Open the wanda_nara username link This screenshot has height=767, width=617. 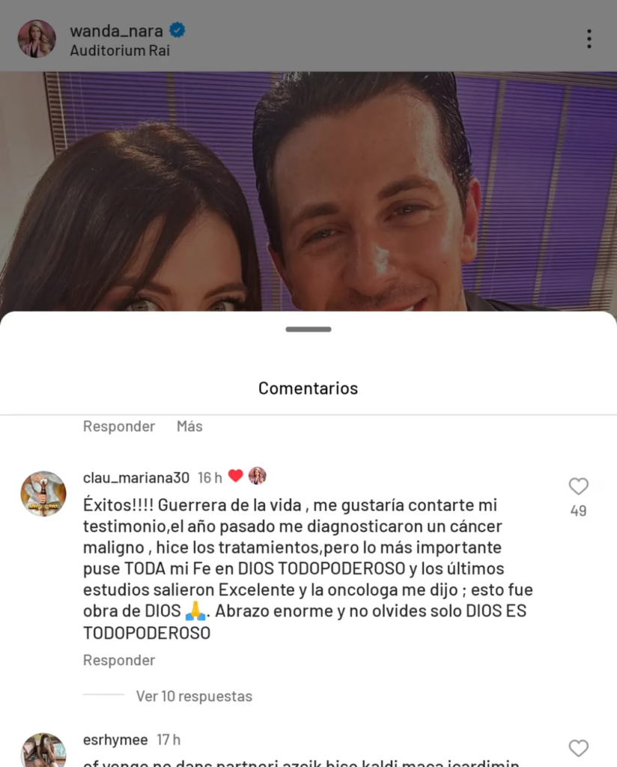[x=116, y=31]
